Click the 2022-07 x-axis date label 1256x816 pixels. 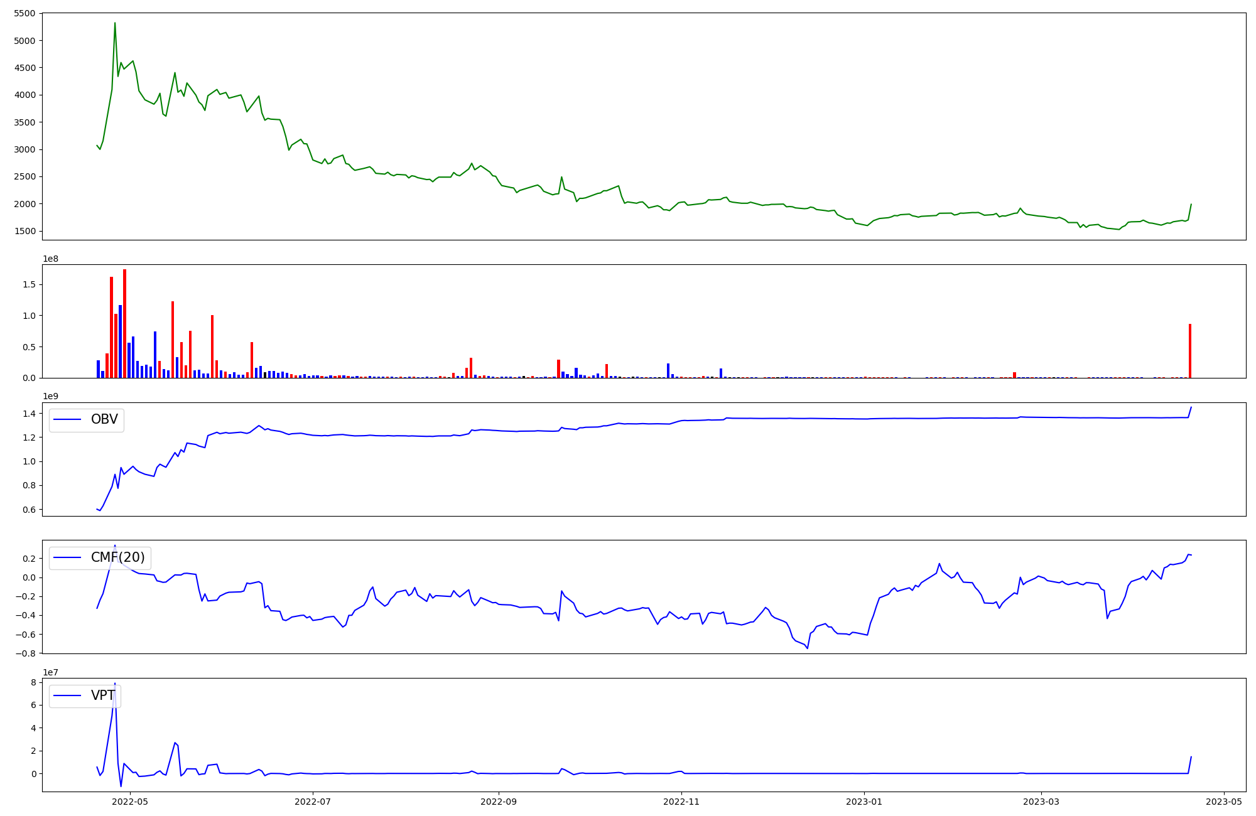tap(313, 802)
